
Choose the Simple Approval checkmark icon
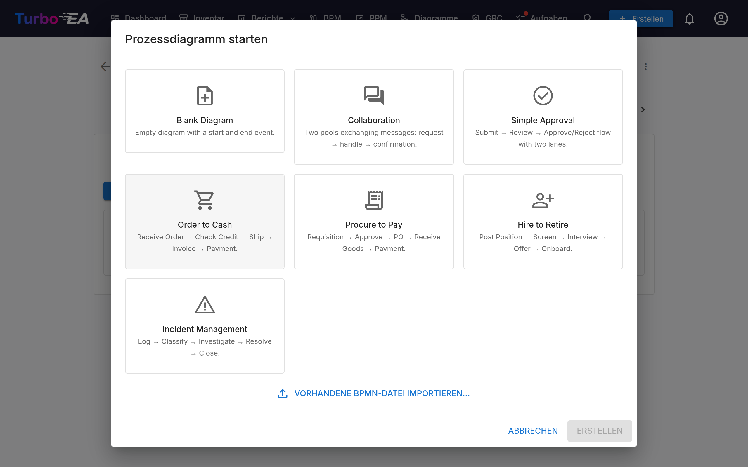pos(543,95)
